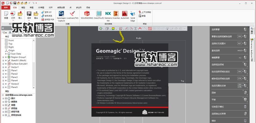
Task: Switch to the 草图 ribbon tab
Action: coord(32,7)
